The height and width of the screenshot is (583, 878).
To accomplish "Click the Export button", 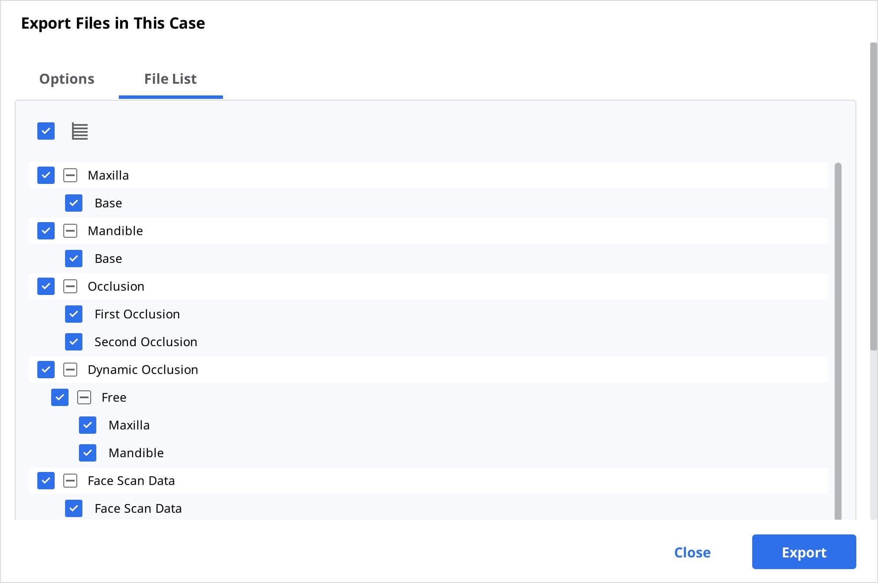I will tap(804, 552).
